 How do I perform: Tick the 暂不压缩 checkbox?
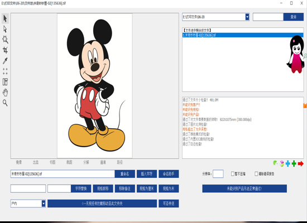pos(233,174)
